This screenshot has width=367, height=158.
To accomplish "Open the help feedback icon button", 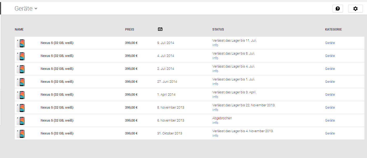I will point(337,9).
